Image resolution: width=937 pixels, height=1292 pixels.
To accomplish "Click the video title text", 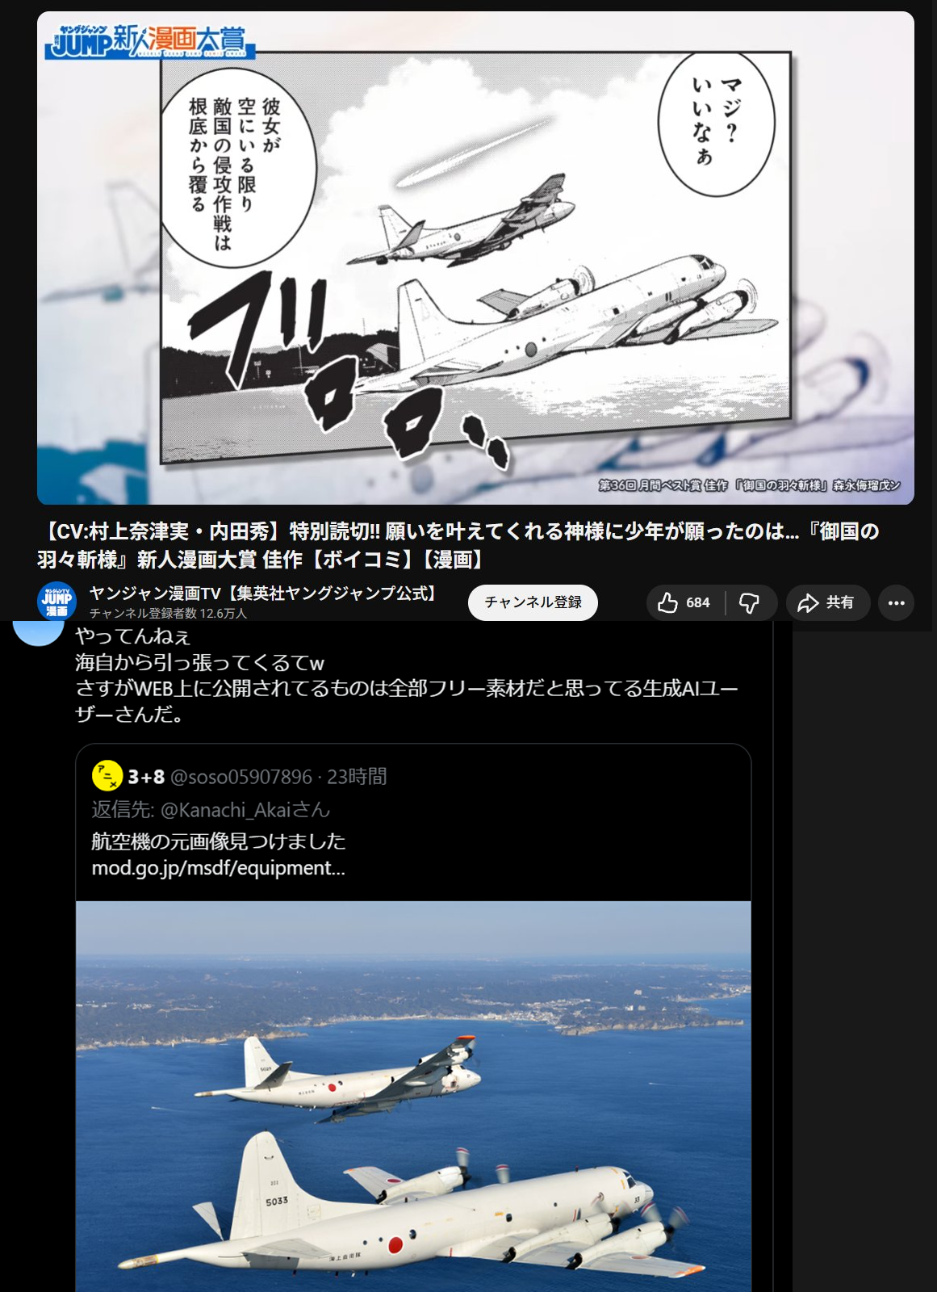I will coord(458,545).
